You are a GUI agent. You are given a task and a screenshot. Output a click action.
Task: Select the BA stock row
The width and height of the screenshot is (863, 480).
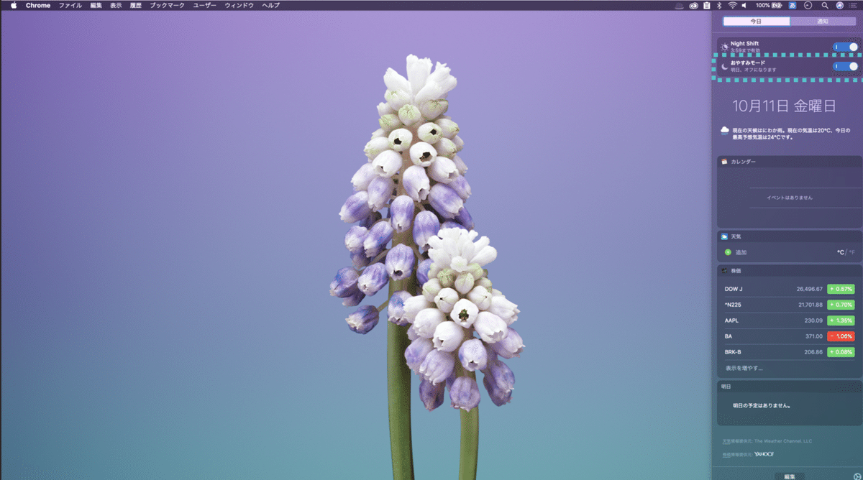[x=790, y=336]
